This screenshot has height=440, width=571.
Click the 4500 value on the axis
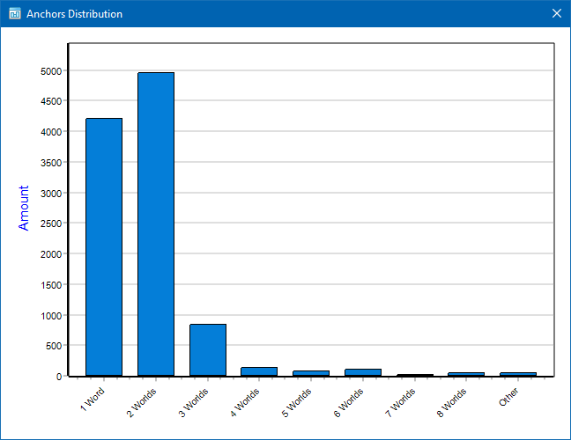pos(51,101)
